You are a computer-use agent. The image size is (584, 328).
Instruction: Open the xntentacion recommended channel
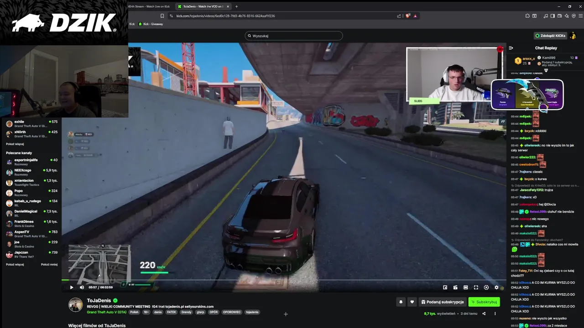(x=31, y=183)
